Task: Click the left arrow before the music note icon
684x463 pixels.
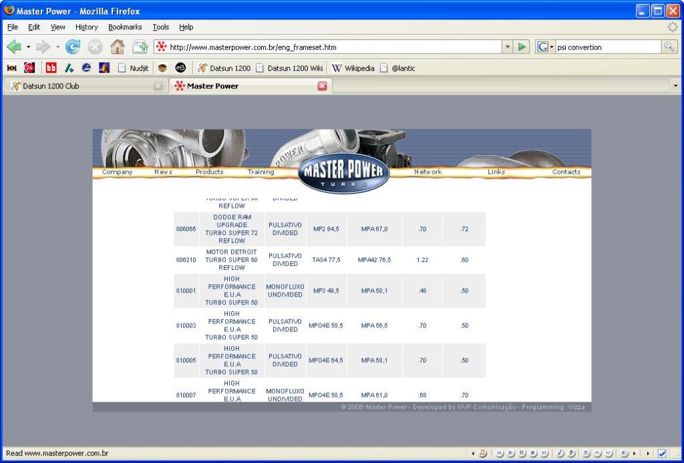Action: (x=473, y=454)
